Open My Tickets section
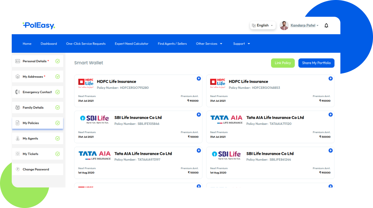The height and width of the screenshot is (208, 373). click(x=38, y=154)
